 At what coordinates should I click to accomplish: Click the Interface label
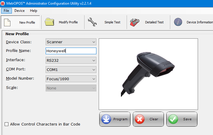16,60
